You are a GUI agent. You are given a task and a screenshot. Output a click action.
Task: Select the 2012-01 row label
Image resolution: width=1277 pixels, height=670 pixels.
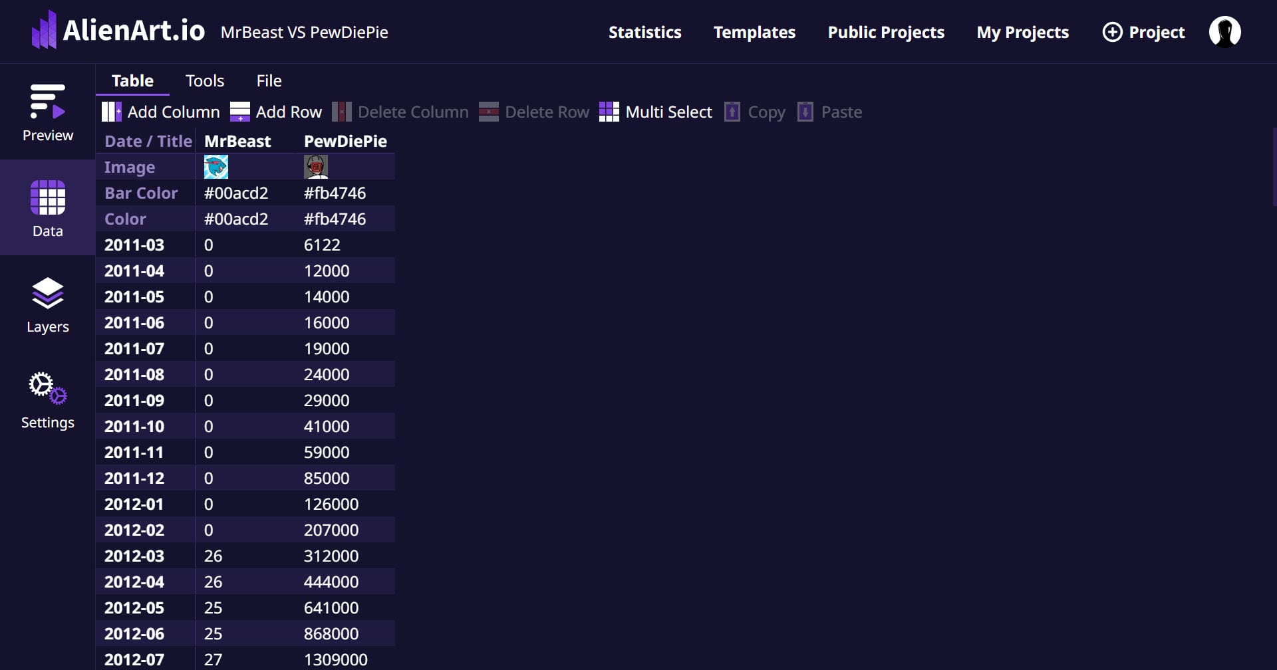[x=146, y=504]
